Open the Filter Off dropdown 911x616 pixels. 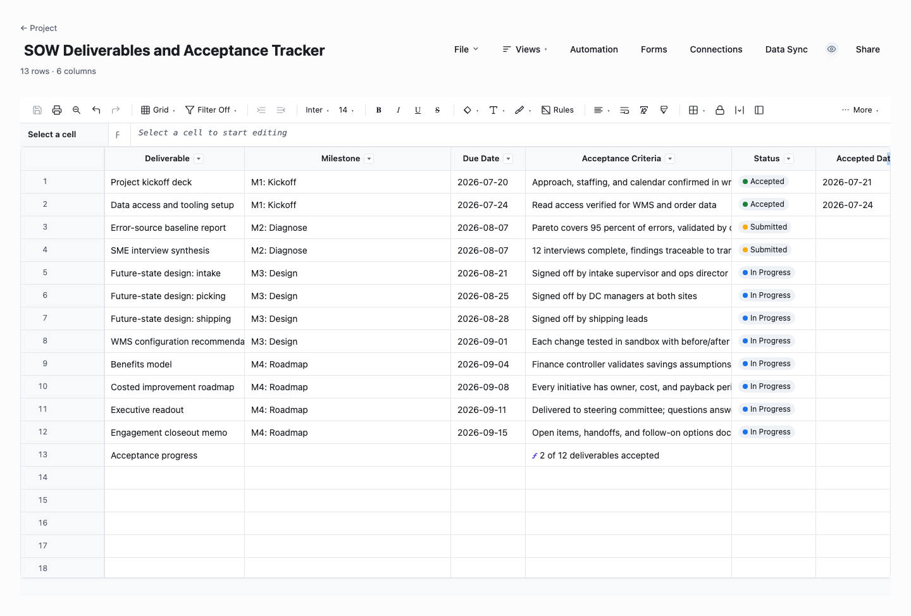click(x=211, y=110)
